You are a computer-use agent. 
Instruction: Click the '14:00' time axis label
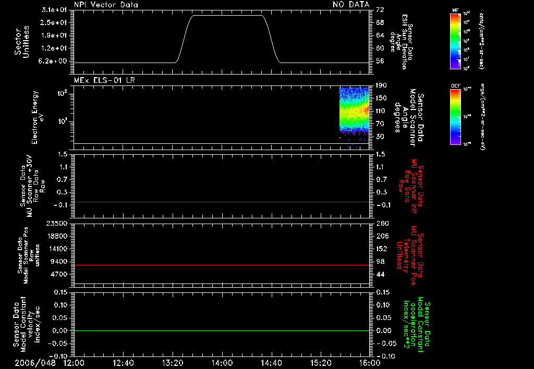tap(222, 363)
